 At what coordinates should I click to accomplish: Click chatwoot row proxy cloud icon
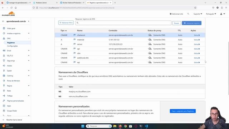tap(150, 35)
